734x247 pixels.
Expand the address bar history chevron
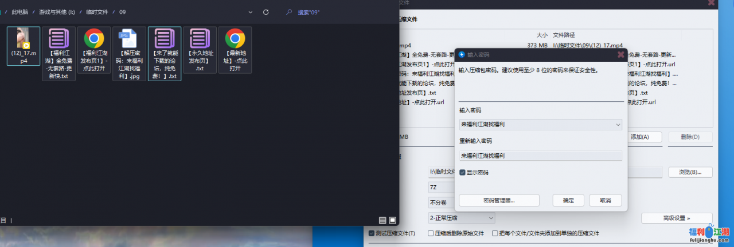(x=251, y=12)
